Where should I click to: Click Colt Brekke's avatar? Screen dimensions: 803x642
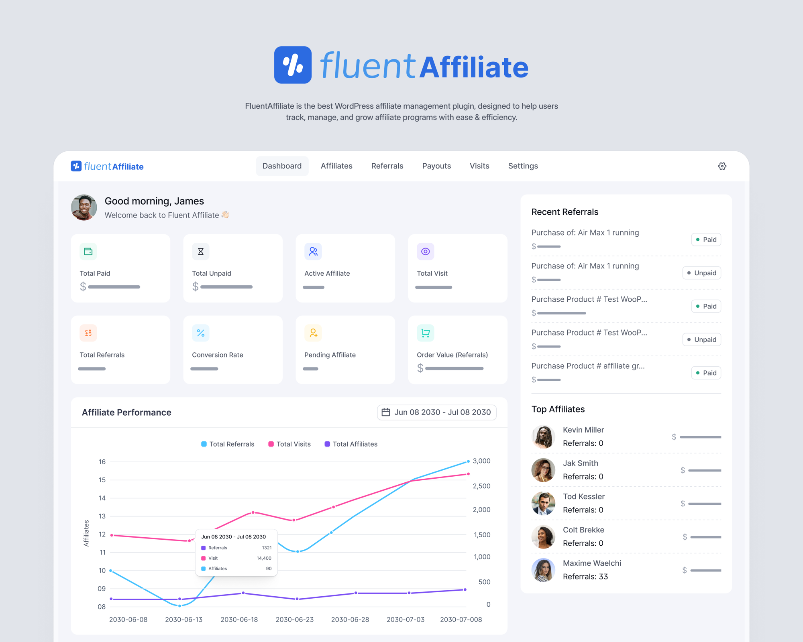tap(543, 536)
